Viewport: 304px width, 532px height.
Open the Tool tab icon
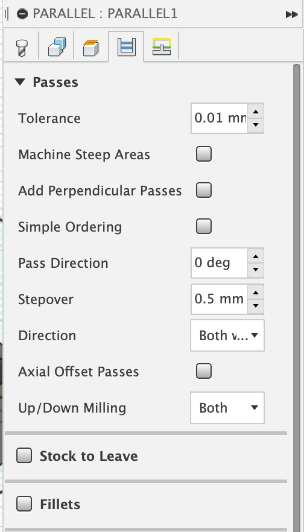pos(22,47)
